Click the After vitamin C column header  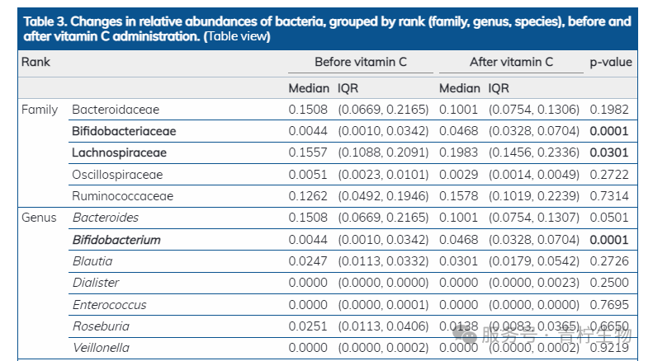tap(511, 62)
